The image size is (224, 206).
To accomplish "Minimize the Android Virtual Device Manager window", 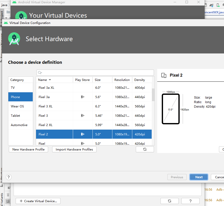I will (175, 2).
